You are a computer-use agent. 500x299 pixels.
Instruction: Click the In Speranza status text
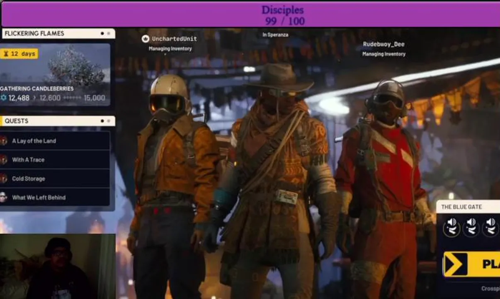pyautogui.click(x=275, y=35)
